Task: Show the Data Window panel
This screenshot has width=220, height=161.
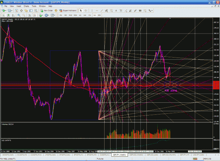Action: [x=21, y=11]
